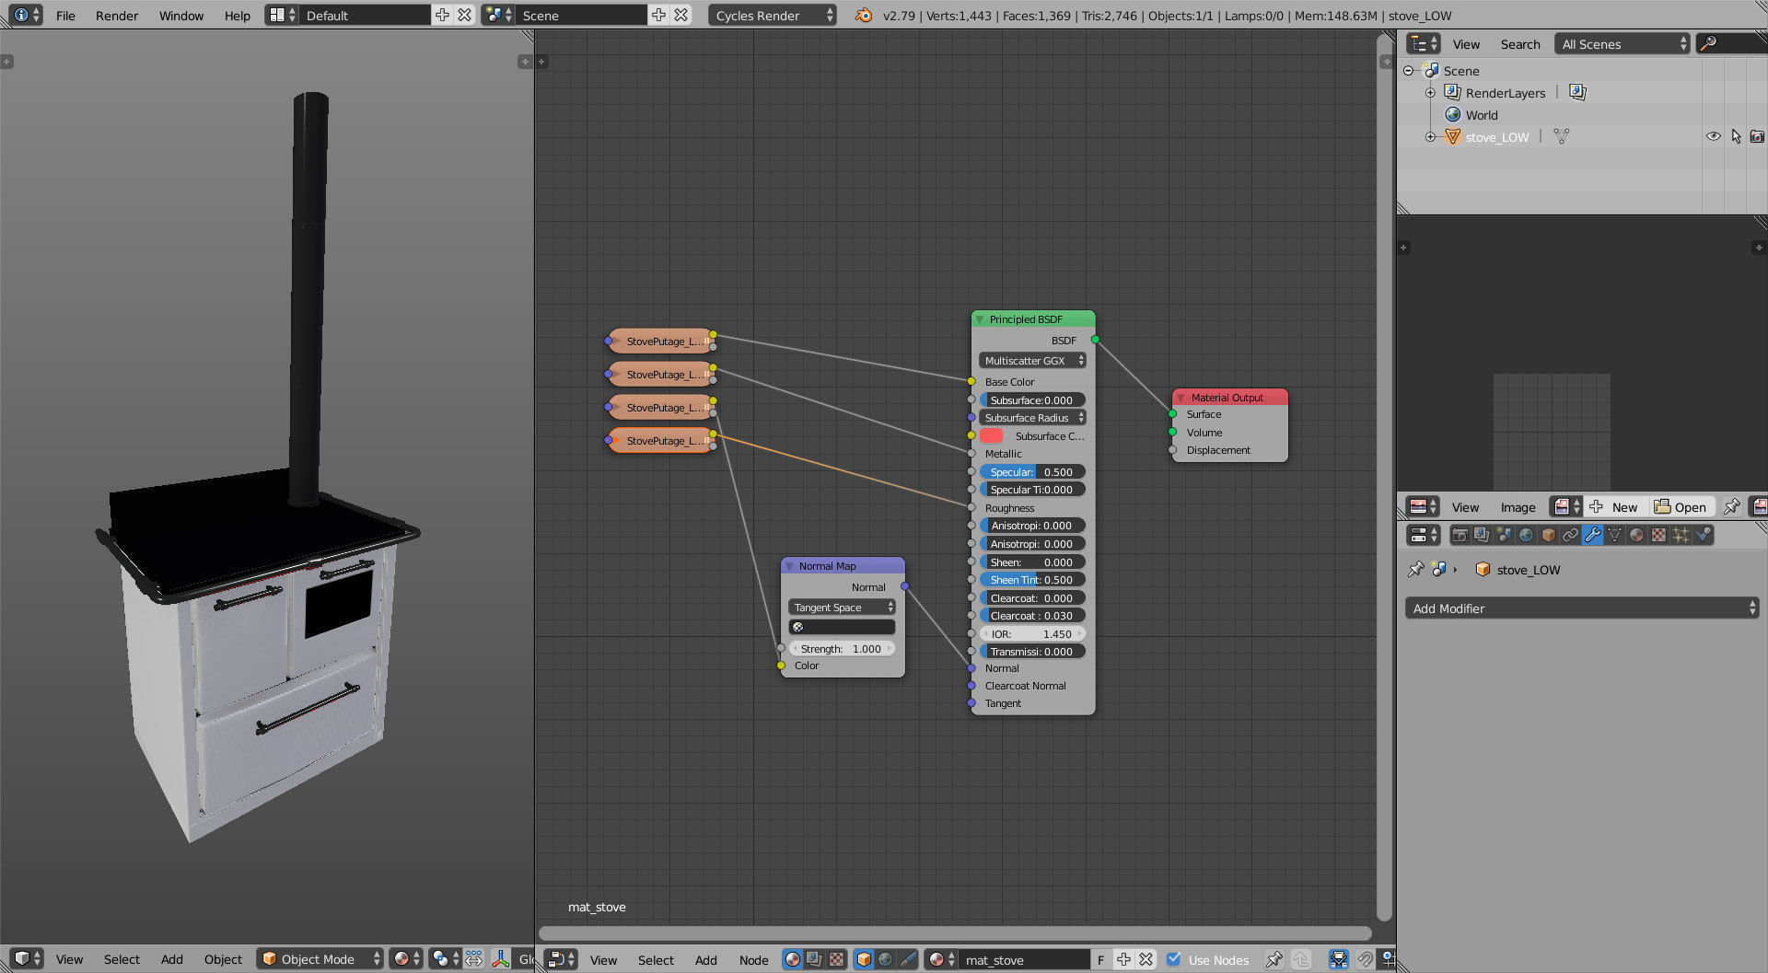The width and height of the screenshot is (1768, 973).
Task: Open the Physics properties tab
Action: [1703, 535]
